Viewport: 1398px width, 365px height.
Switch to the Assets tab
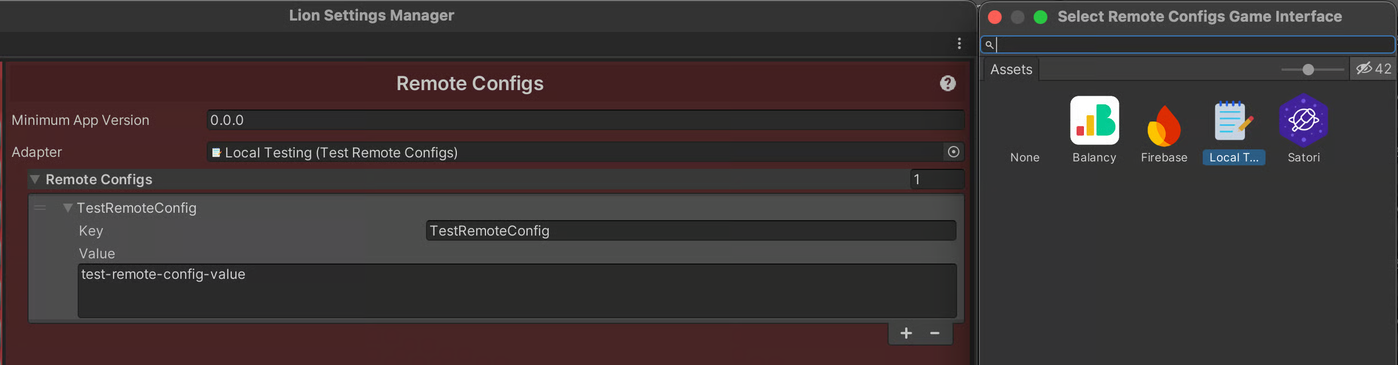click(1011, 70)
